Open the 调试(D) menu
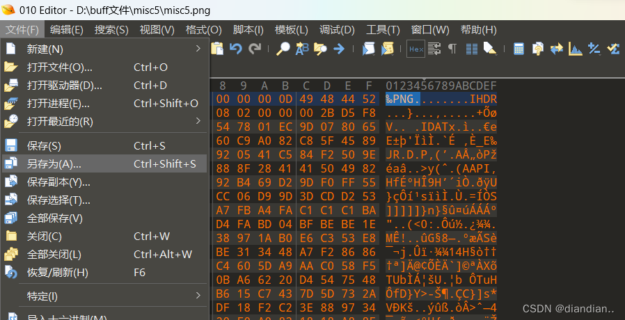This screenshot has height=320, width=625. [337, 29]
